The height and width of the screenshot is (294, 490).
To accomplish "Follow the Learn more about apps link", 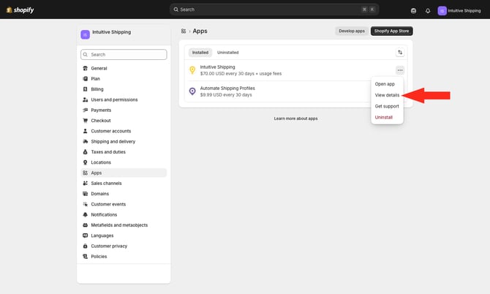I will [295, 118].
